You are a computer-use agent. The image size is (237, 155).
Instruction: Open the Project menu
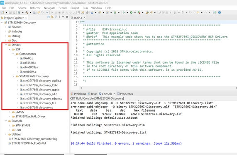click(x=75, y=8)
